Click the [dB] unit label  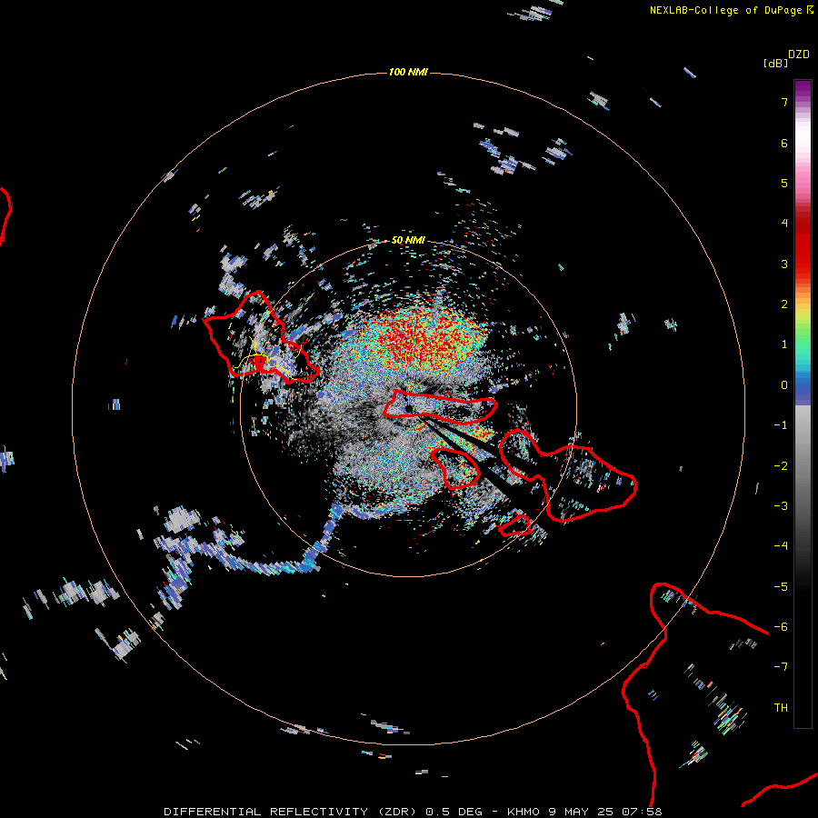[x=775, y=63]
